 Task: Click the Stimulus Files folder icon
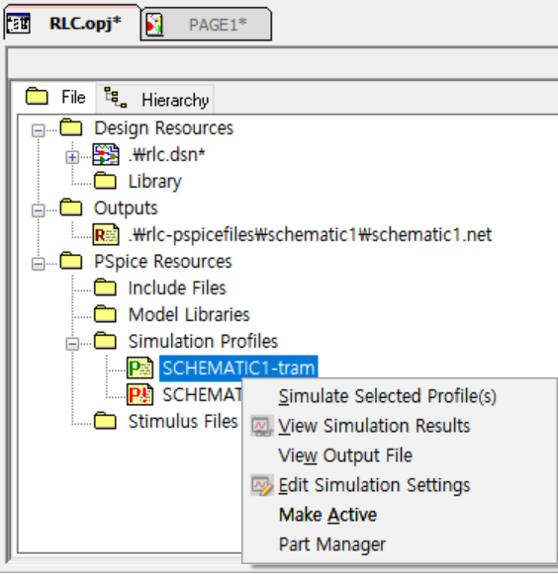click(x=105, y=421)
